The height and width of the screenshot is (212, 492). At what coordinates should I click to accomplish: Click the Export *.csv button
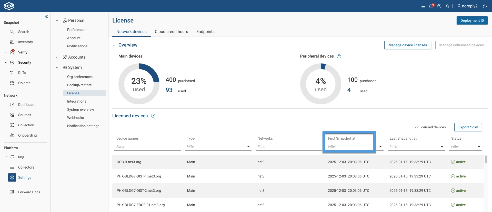tap(468, 127)
